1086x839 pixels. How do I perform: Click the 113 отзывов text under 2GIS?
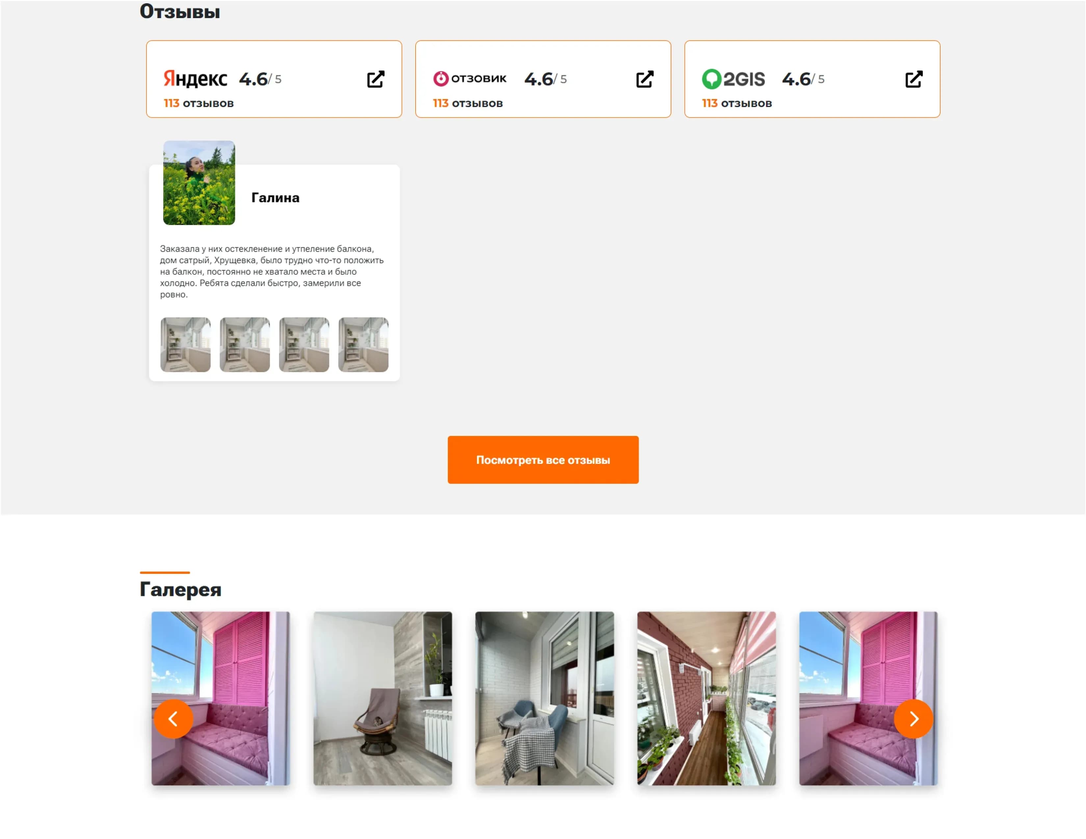[x=737, y=103]
